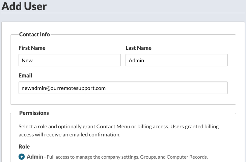Screen dimensions: 246x162
Task: Click the 'Email' field label
Action: point(25,75)
